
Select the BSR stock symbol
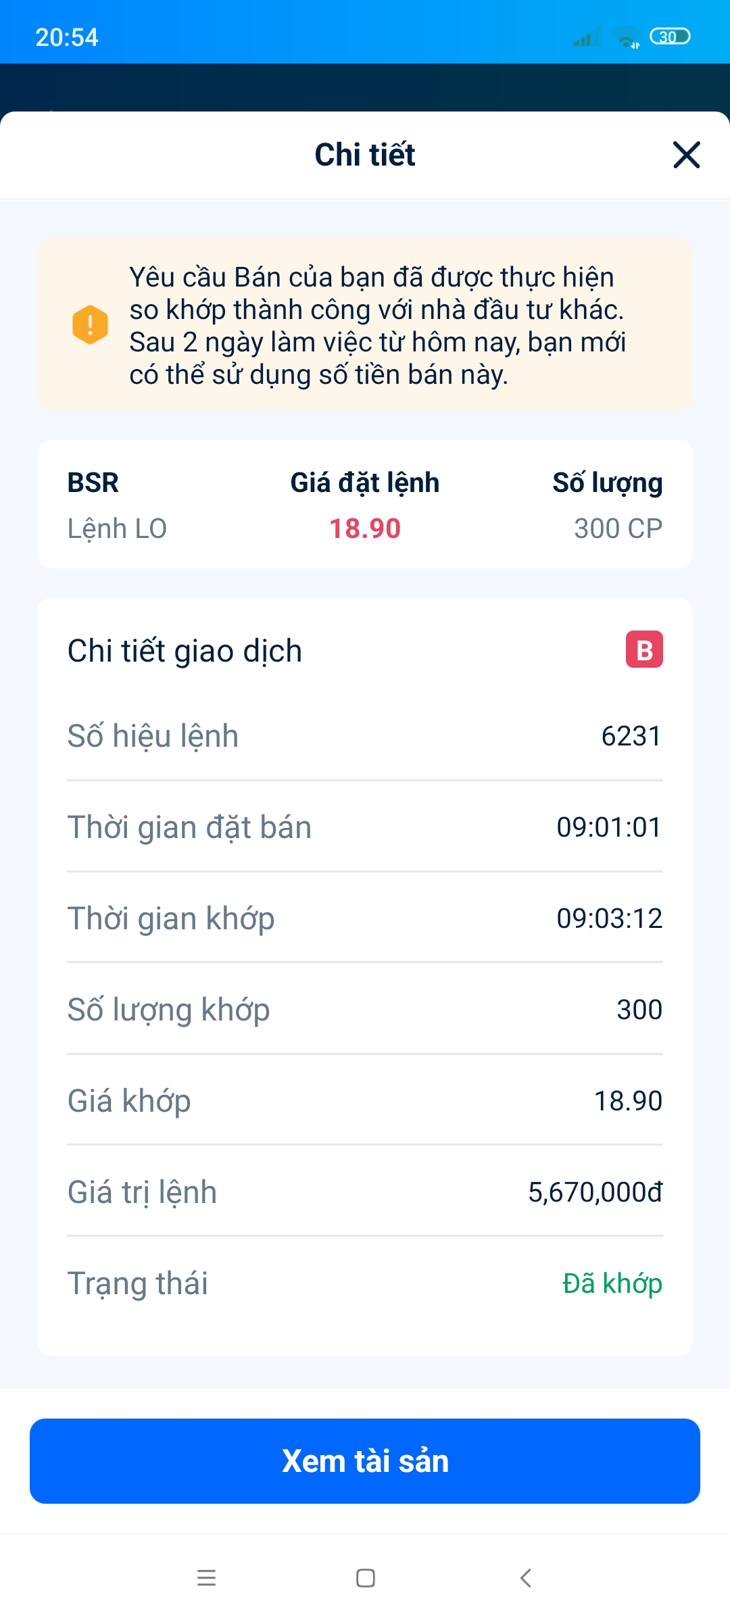point(93,483)
